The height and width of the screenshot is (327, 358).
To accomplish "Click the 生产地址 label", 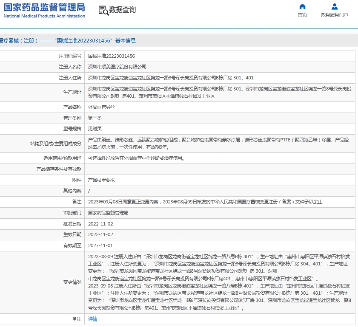I will click(x=72, y=92).
